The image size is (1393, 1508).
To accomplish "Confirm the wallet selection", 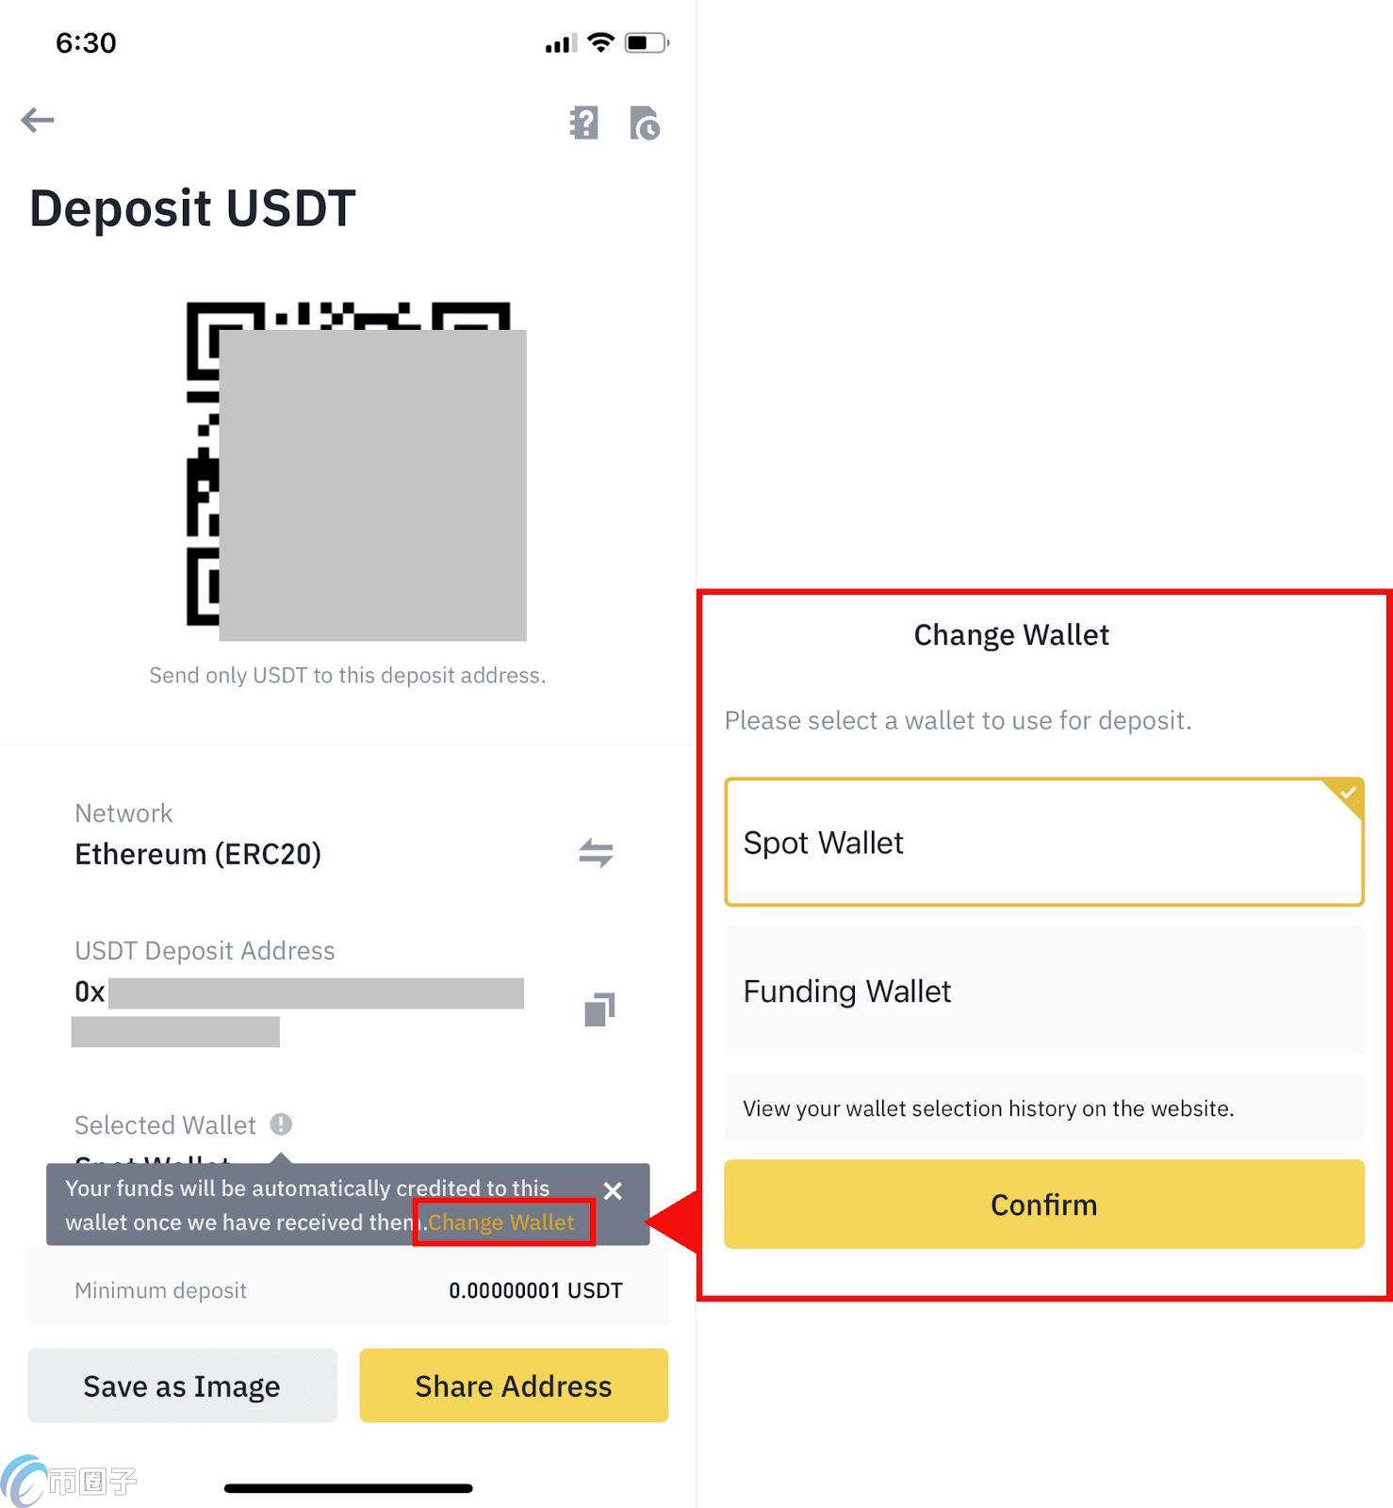I will point(1044,1205).
